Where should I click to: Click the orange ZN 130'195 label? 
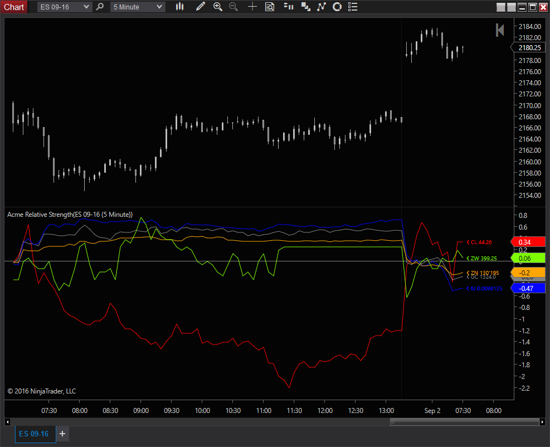tap(483, 273)
